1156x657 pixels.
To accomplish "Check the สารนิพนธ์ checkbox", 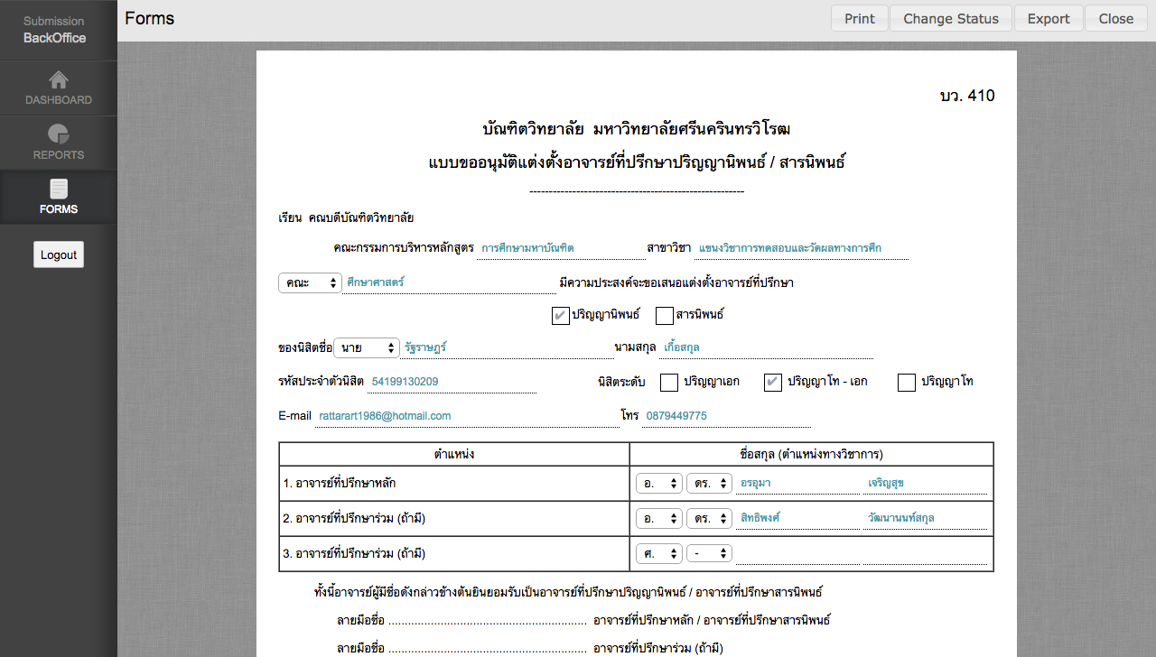I will [665, 315].
